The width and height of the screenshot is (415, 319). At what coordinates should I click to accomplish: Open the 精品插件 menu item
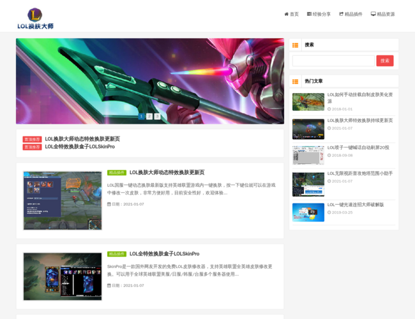click(354, 14)
